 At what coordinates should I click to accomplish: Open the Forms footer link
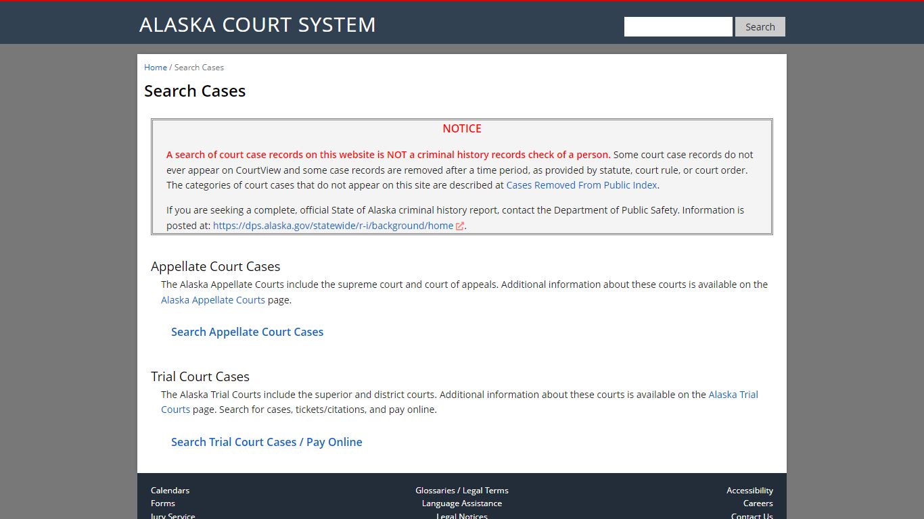pos(163,503)
